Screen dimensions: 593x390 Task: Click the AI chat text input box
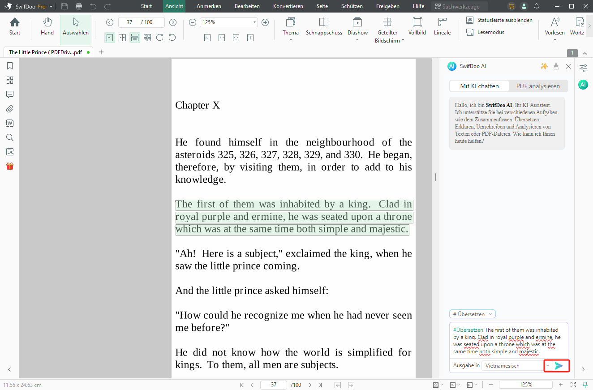coord(509,341)
